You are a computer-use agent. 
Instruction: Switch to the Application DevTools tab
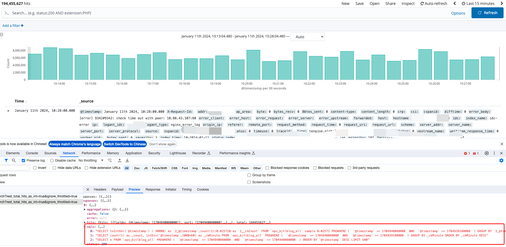pyautogui.click(x=134, y=153)
